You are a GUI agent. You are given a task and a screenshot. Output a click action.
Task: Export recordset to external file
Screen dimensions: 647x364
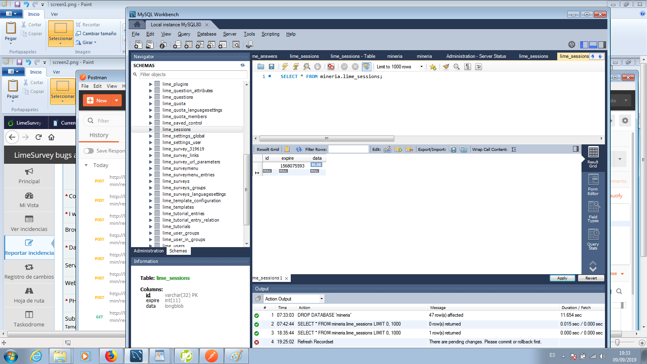(x=452, y=149)
